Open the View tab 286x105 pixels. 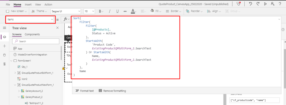point(38,4)
